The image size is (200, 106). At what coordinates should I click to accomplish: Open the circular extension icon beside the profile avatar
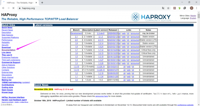[x=185, y=8]
